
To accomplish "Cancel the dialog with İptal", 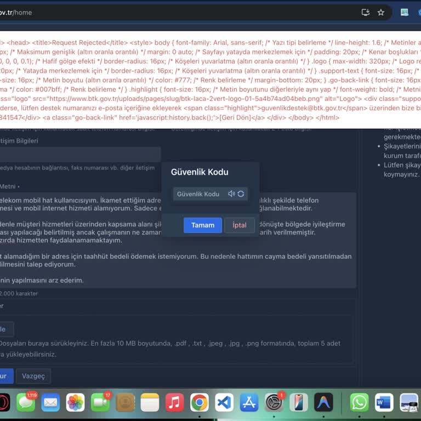I will point(240,225).
